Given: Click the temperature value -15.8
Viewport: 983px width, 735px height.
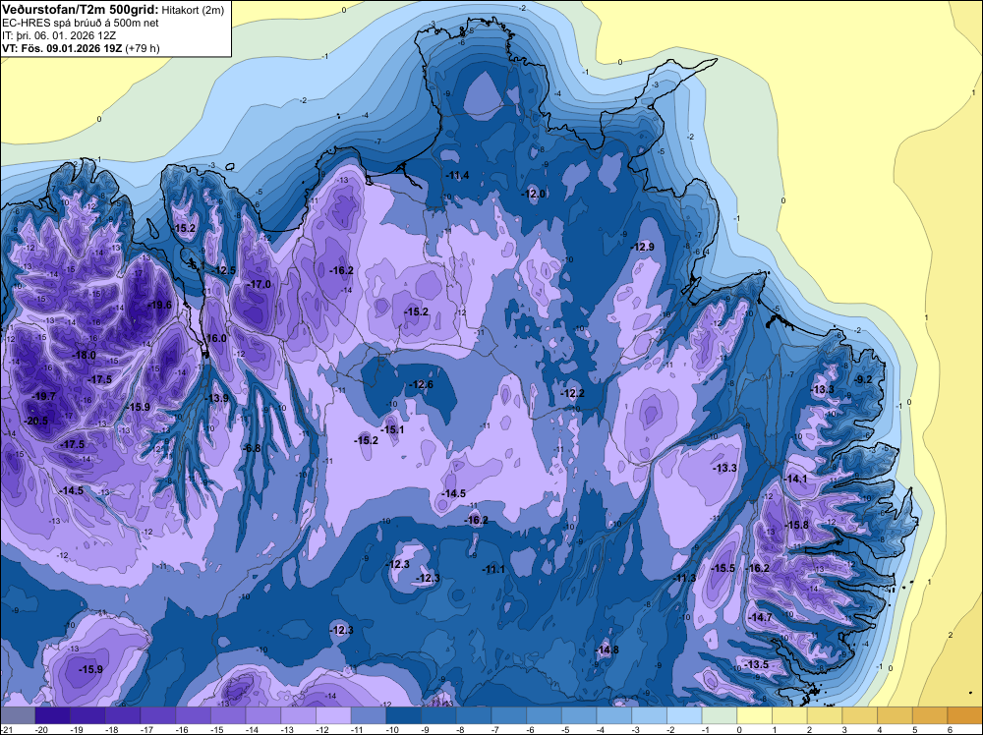Looking at the screenshot, I should [x=797, y=525].
